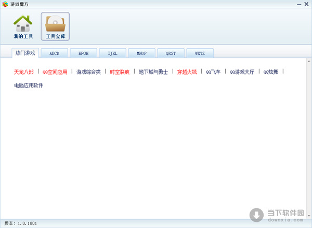The image size is (312, 228).
Task: Select the 地下城与勇士 link
Action: (153, 72)
